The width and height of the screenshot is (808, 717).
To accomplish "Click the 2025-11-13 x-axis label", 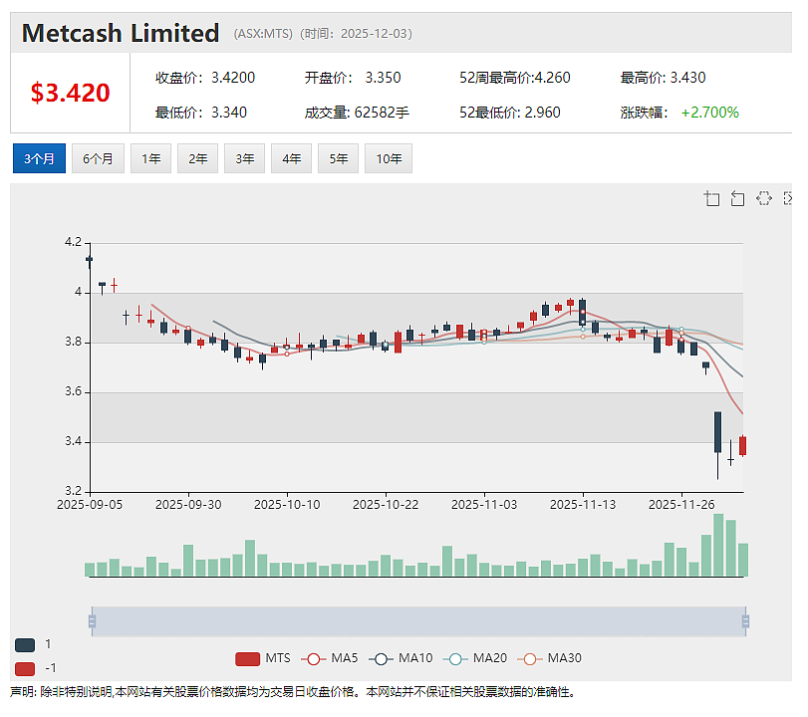I will pos(583,505).
